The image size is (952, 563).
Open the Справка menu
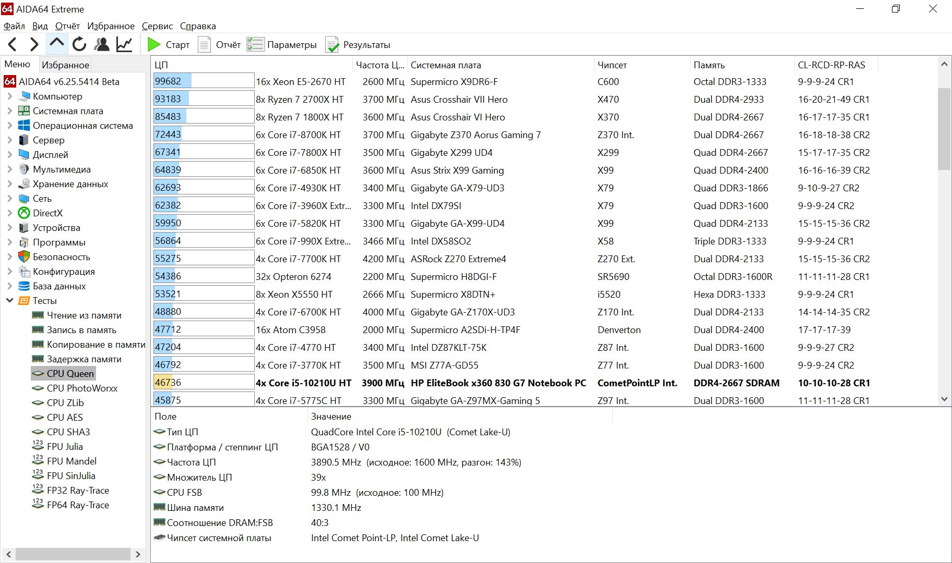tap(198, 26)
